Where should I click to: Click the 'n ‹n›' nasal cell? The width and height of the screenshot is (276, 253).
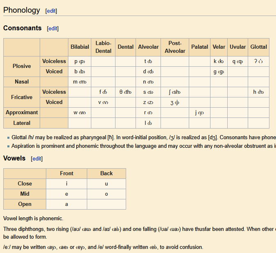coord(148,82)
